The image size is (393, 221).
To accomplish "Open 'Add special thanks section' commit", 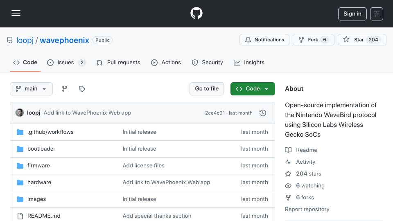I will tap(157, 216).
